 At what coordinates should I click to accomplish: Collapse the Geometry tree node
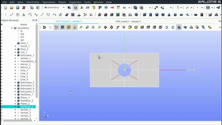12,28
